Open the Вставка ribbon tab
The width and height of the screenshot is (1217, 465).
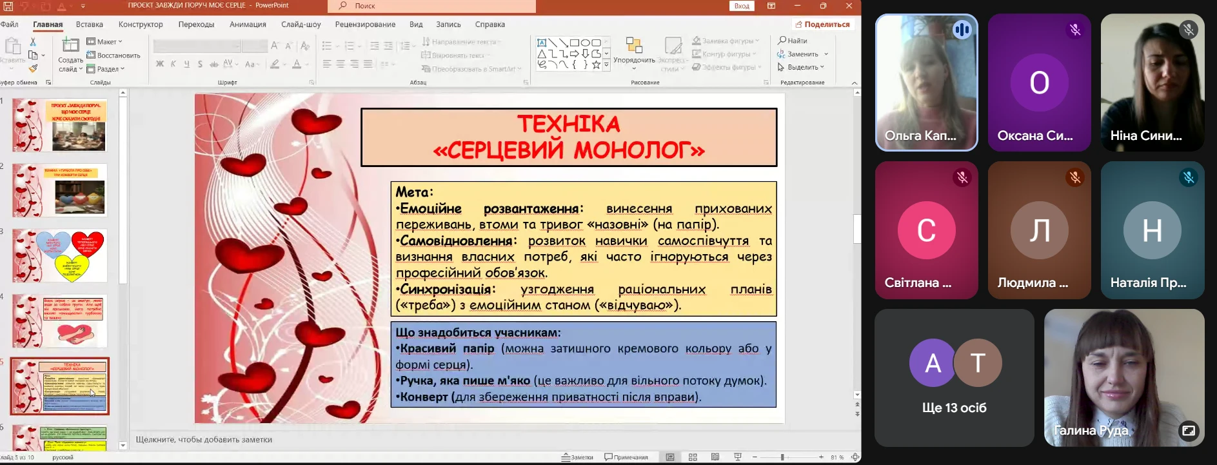(x=89, y=25)
